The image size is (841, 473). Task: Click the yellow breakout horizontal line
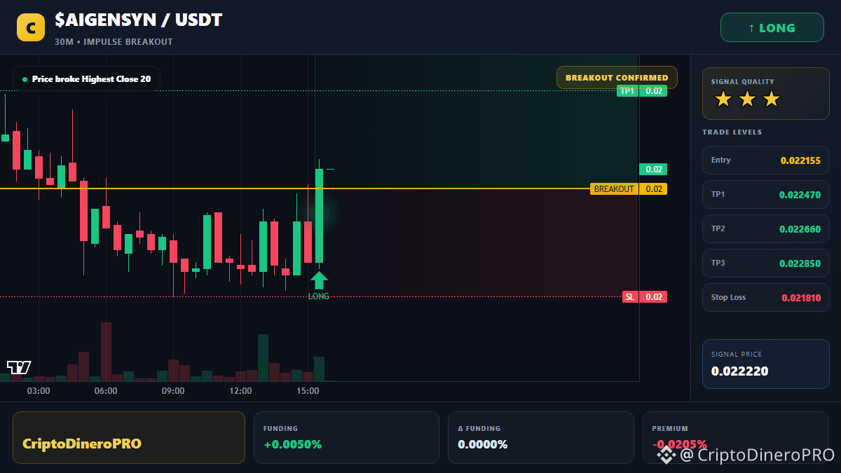click(295, 188)
